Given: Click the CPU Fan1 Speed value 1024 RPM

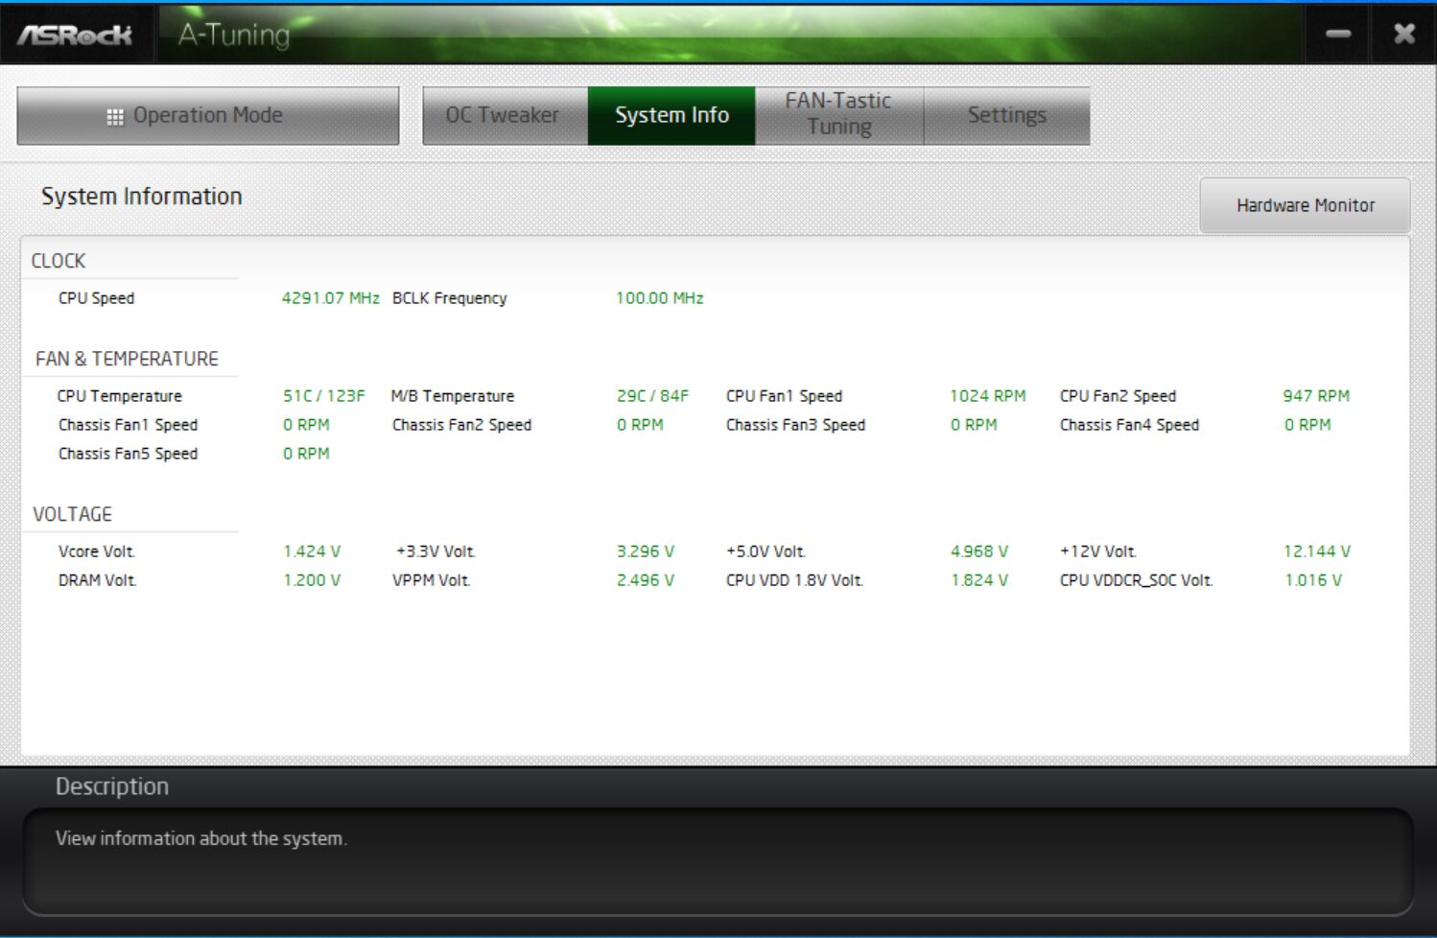Looking at the screenshot, I should (988, 396).
